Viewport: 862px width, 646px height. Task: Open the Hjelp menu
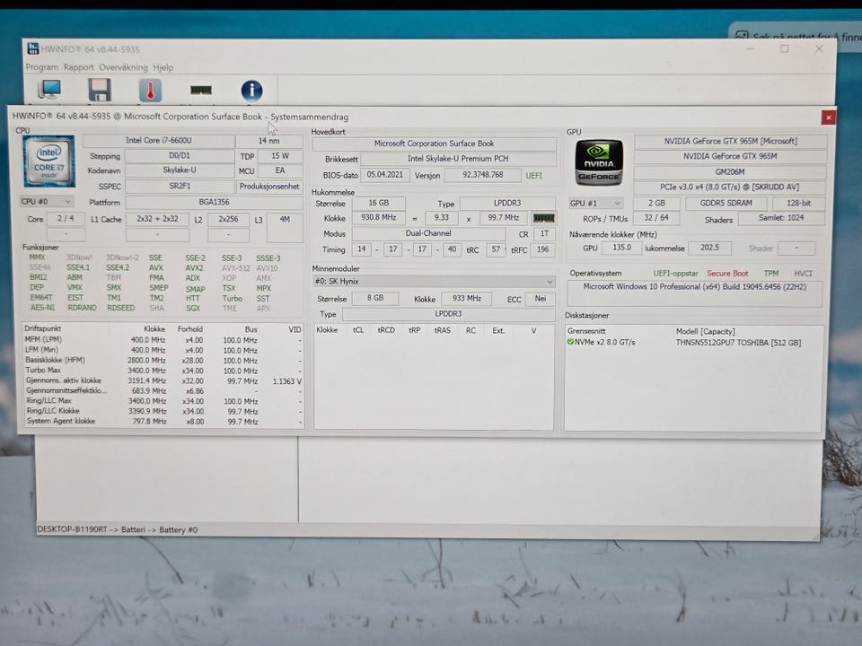(163, 67)
